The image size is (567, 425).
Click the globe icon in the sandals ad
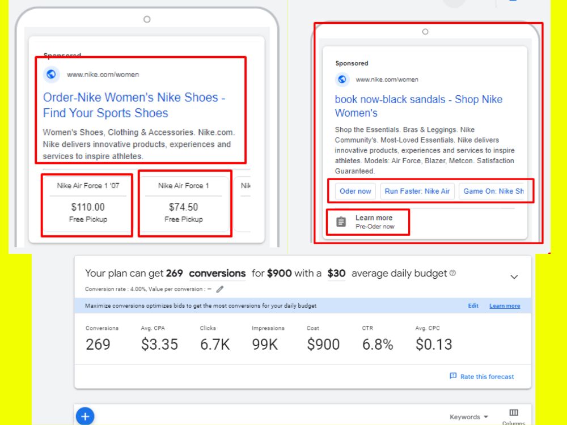(342, 80)
